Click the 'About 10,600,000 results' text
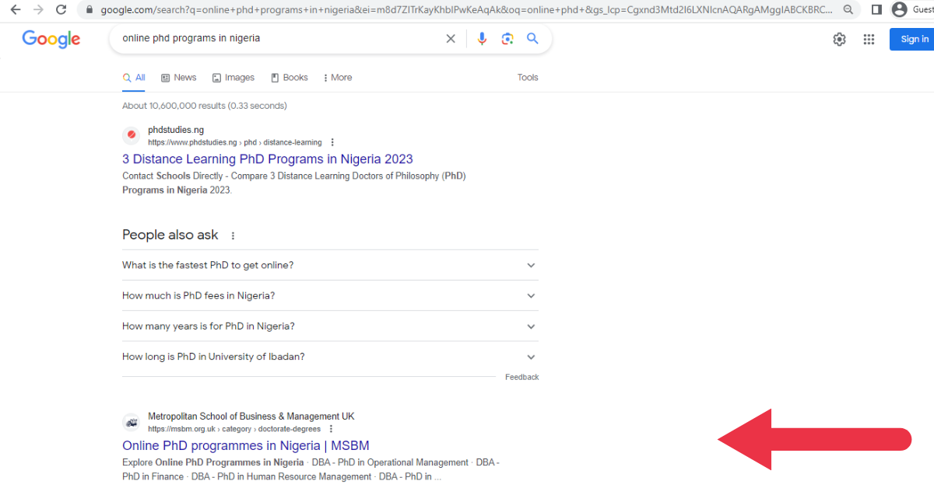The height and width of the screenshot is (488, 934). (205, 106)
